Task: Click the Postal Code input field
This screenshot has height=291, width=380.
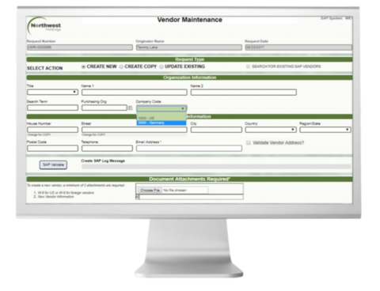Action: [x=52, y=149]
